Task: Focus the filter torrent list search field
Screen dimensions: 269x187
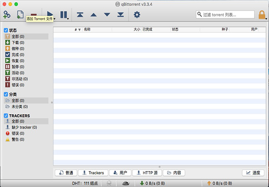Action: pos(225,15)
